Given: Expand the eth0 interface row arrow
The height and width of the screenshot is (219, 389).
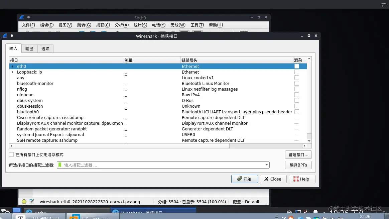Looking at the screenshot, I should 13,66.
